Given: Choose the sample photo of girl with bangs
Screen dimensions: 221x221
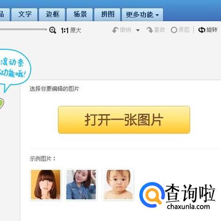Looking at the screenshot, I should click(46, 184).
